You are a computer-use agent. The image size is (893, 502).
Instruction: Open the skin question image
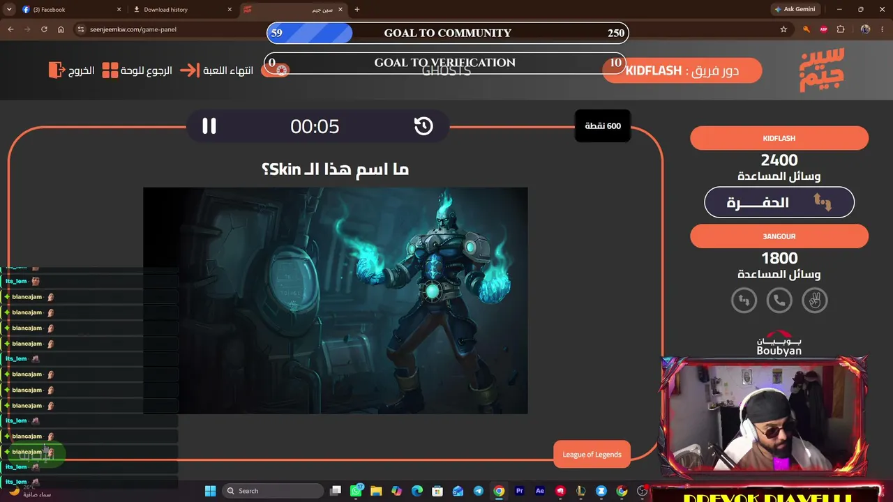pyautogui.click(x=336, y=301)
